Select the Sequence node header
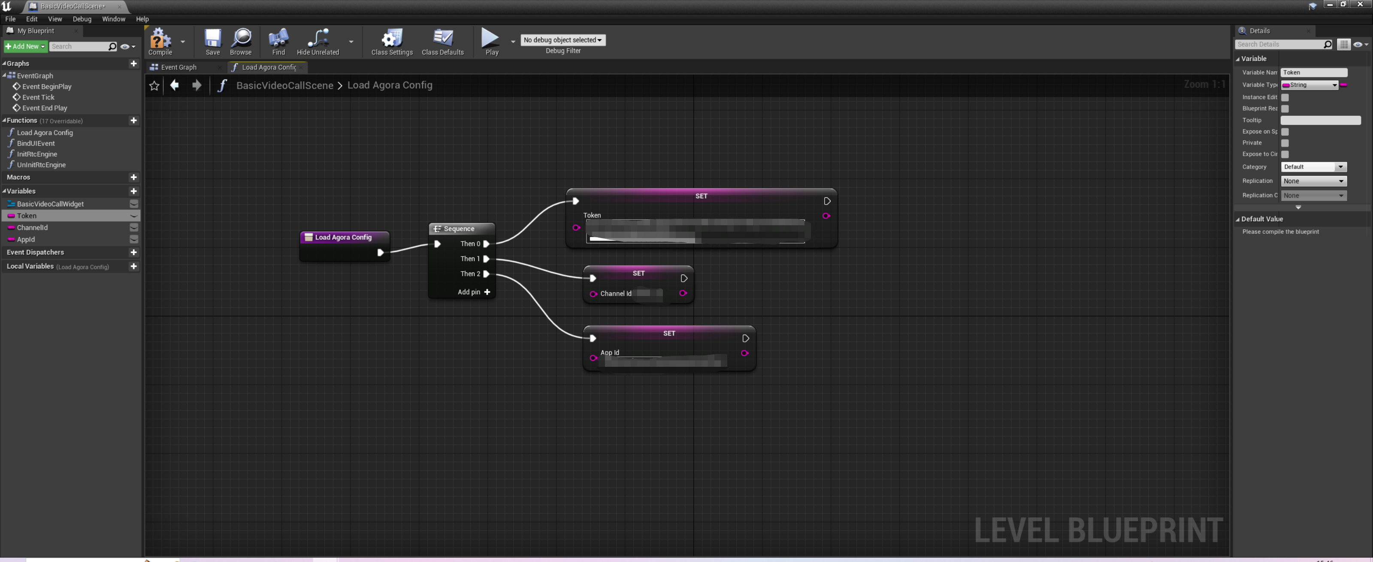 462,229
